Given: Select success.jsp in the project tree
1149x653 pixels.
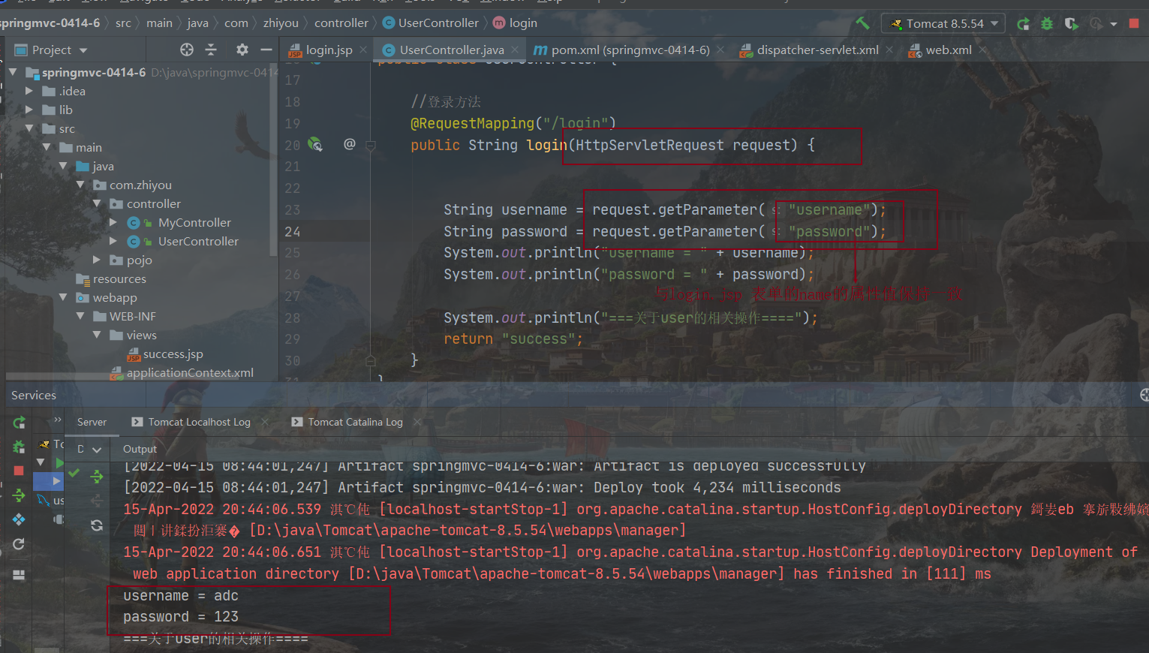Looking at the screenshot, I should [173, 354].
